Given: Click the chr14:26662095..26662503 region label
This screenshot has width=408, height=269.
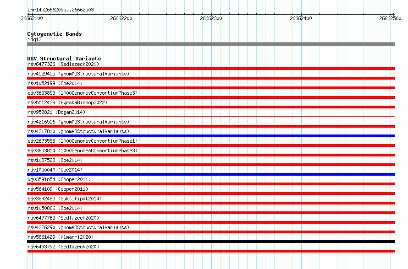Looking at the screenshot, I should click(x=61, y=10).
